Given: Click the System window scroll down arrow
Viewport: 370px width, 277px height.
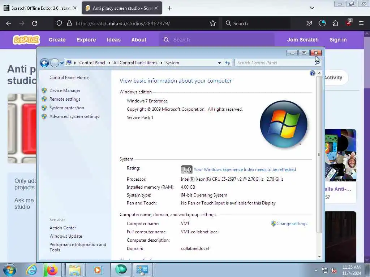Looking at the screenshot, I should tap(319, 256).
